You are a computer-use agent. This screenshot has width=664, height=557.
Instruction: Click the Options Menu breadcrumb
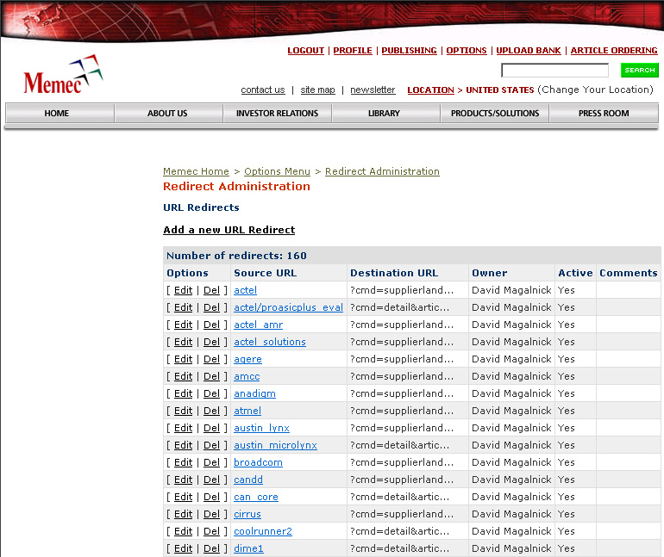277,171
